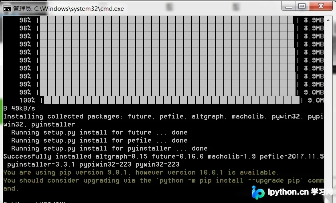The height and width of the screenshot is (203, 336).
Task: Click 'win32, pyinstaller' continuation line
Action: (x=39, y=125)
